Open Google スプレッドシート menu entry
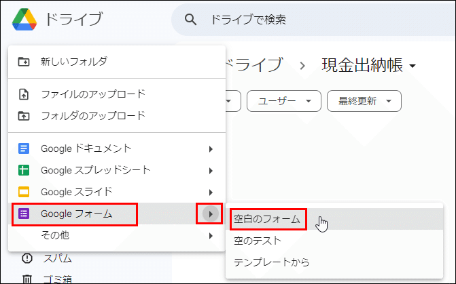456x284 pixels. pyautogui.click(x=117, y=170)
